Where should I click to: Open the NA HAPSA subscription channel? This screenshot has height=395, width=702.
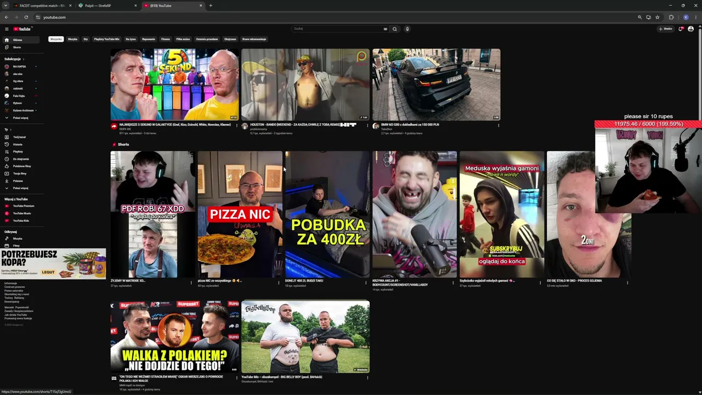20,66
